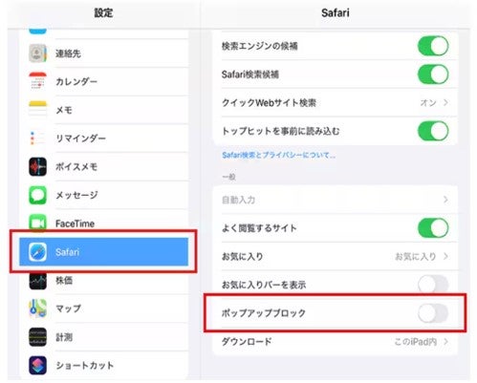
Task: Expand クイックWebサイト検索 chevron
Action: [x=445, y=102]
